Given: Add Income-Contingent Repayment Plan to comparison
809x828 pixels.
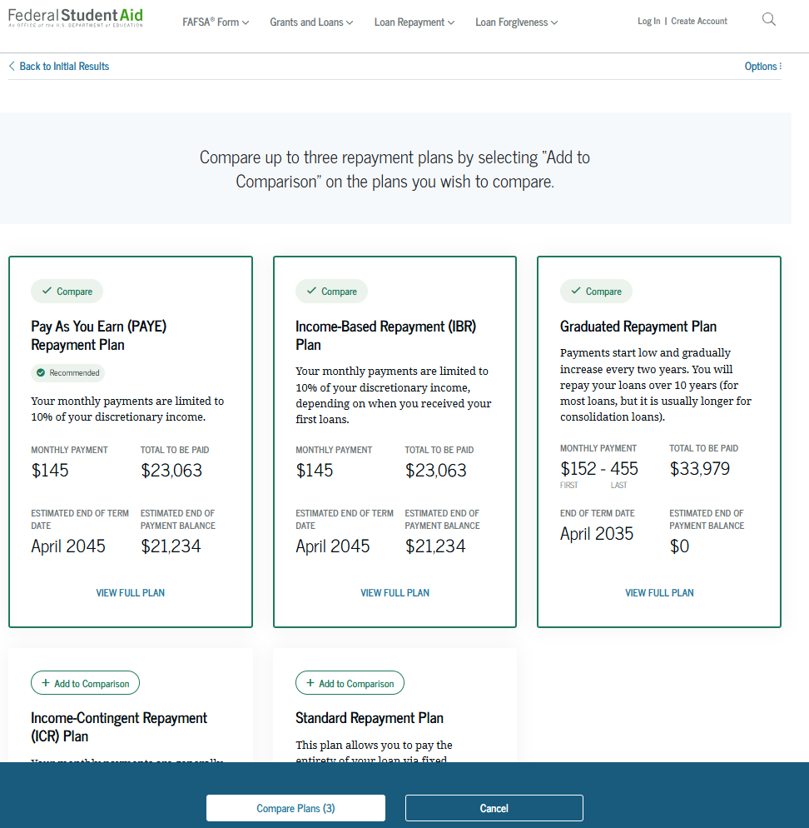Looking at the screenshot, I should click(85, 682).
